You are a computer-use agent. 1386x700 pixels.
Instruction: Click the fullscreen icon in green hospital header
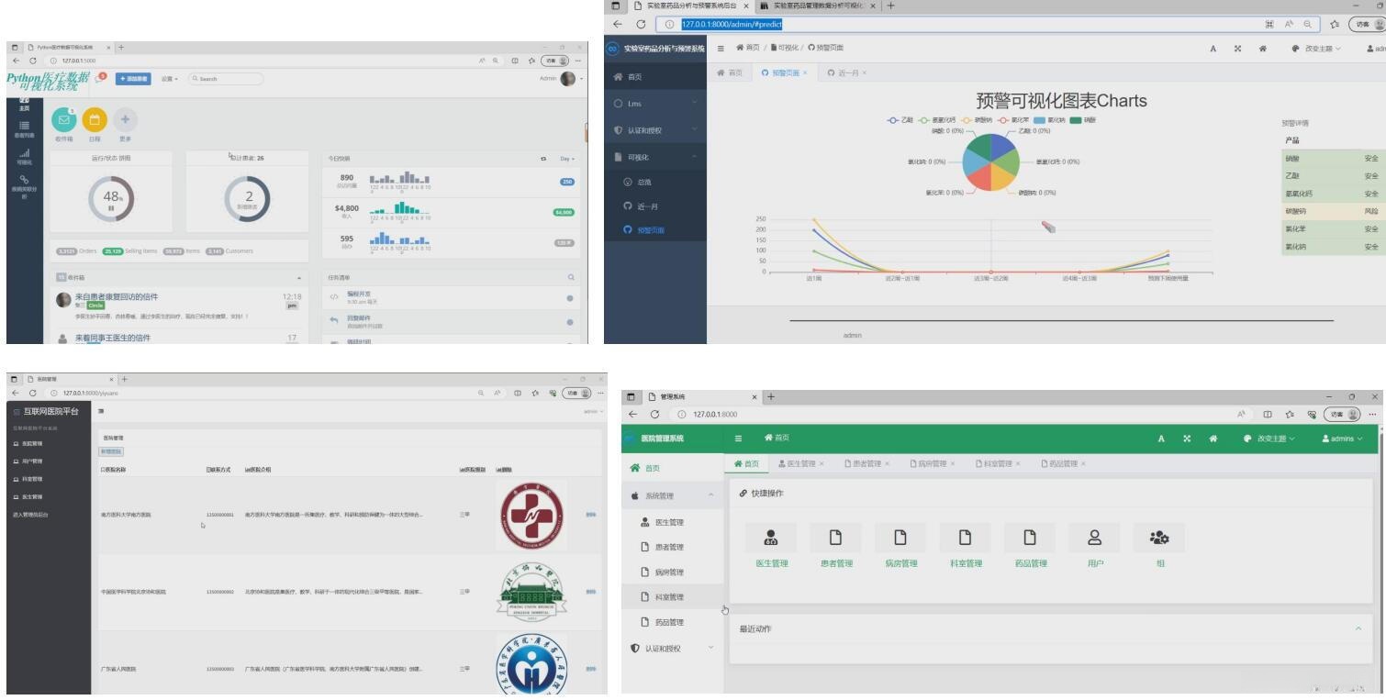click(x=1188, y=439)
